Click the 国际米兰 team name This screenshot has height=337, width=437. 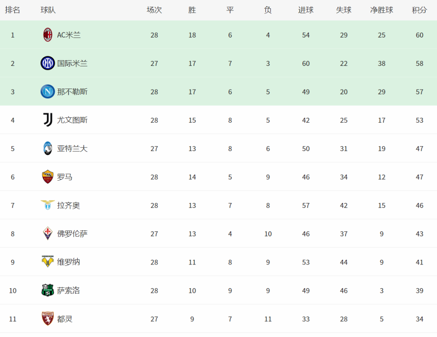pos(72,63)
